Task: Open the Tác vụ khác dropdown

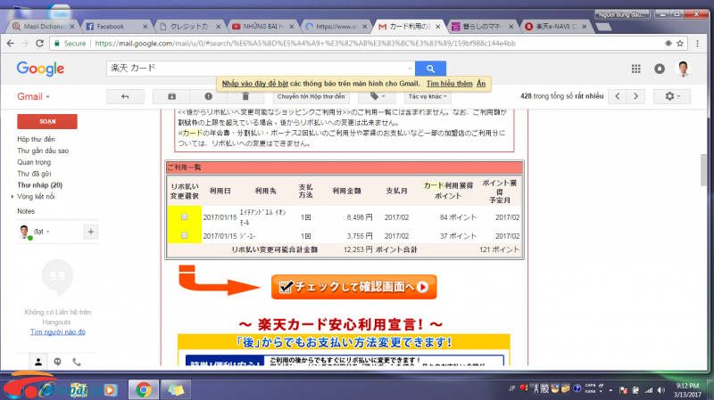Action: coord(428,96)
